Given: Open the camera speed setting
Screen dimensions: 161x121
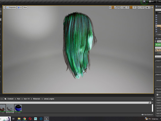Looking at the screenshot, I should coord(148,7).
